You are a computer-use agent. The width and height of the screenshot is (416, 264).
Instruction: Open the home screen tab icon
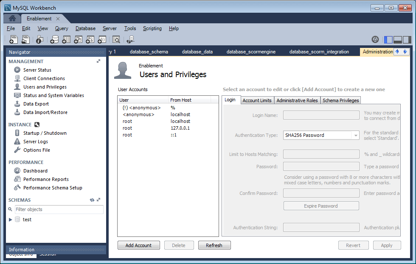click(12, 18)
